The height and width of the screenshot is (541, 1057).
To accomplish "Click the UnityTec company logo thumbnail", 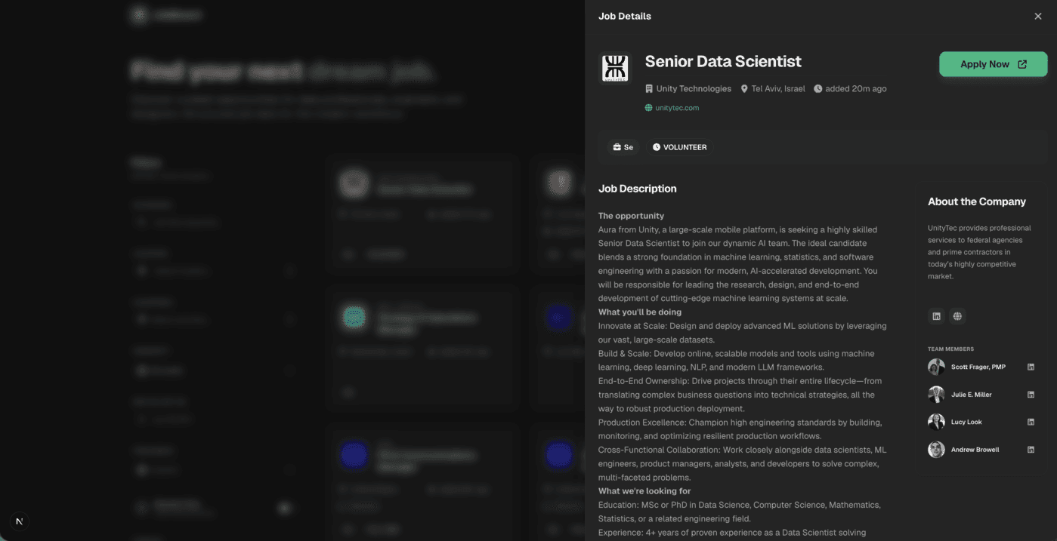I will point(614,68).
